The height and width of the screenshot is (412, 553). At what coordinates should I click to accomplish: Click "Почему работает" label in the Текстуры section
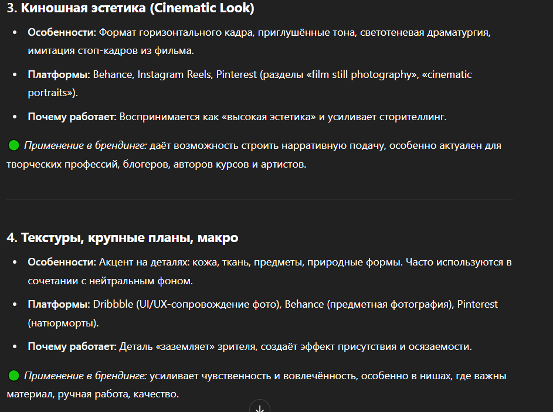coord(72,346)
